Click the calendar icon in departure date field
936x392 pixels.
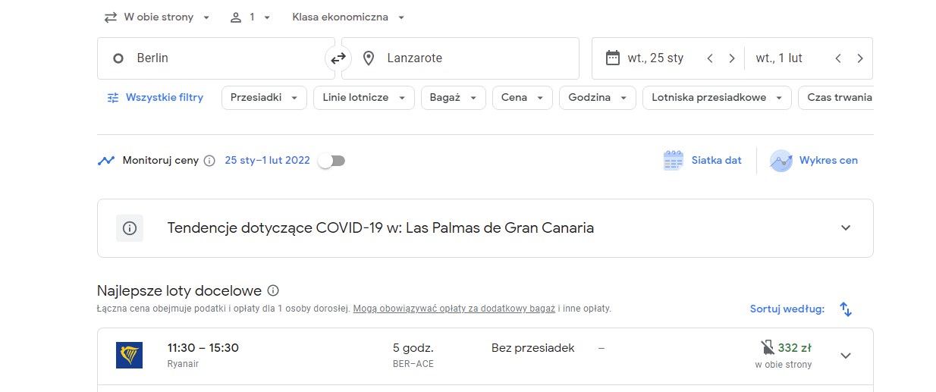613,58
